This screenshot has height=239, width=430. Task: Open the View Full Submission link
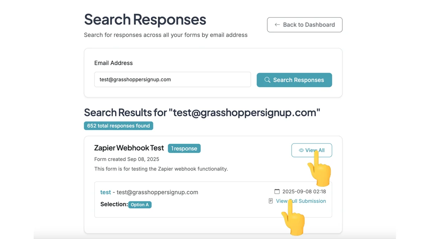click(x=301, y=201)
